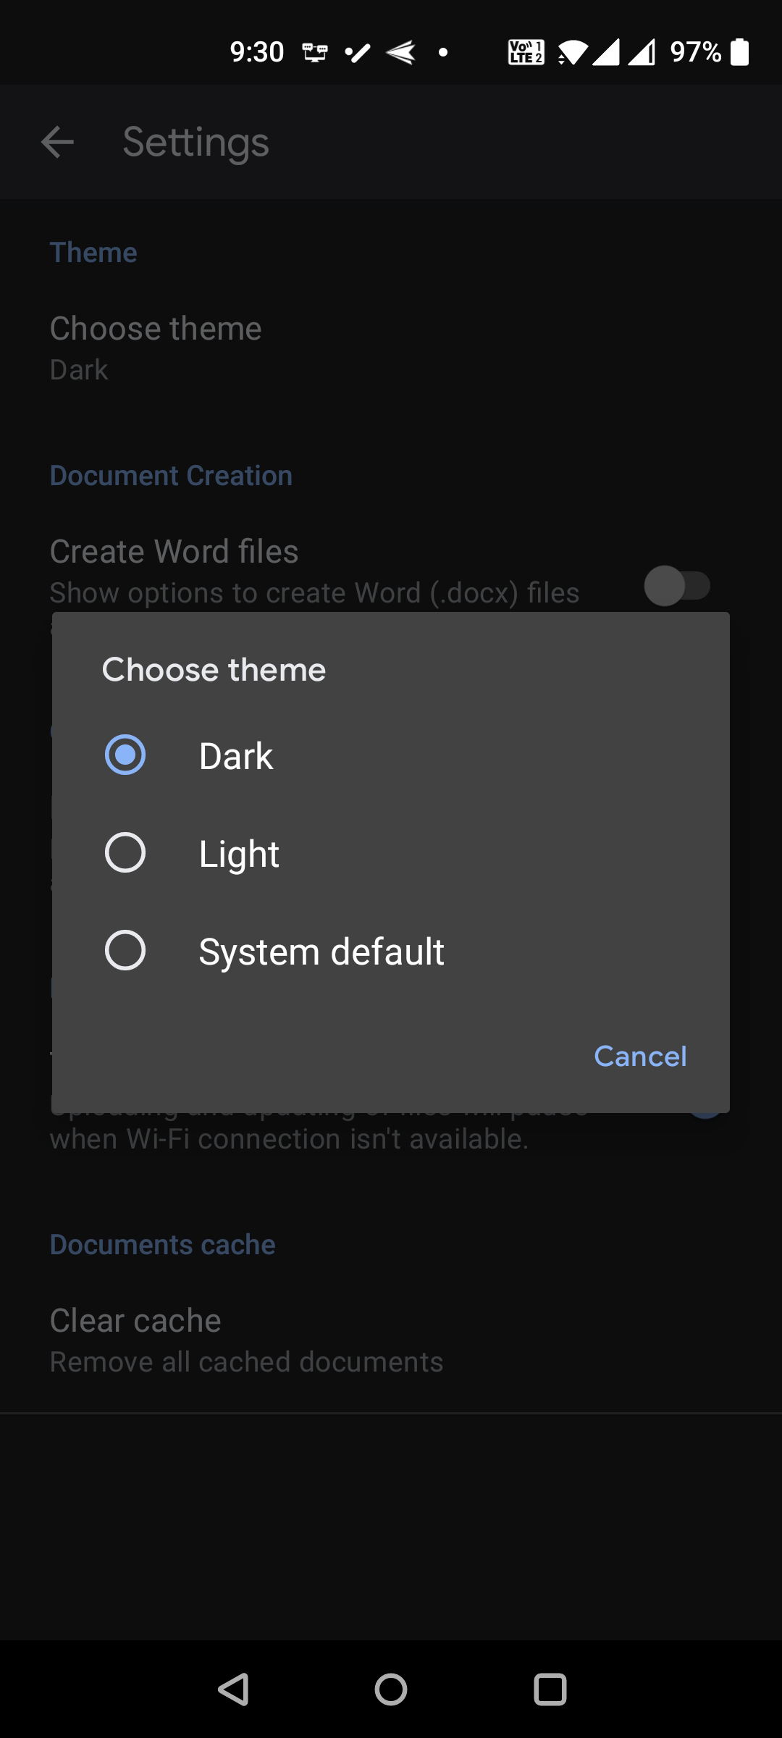Select the Dark theme radio button

pos(125,755)
